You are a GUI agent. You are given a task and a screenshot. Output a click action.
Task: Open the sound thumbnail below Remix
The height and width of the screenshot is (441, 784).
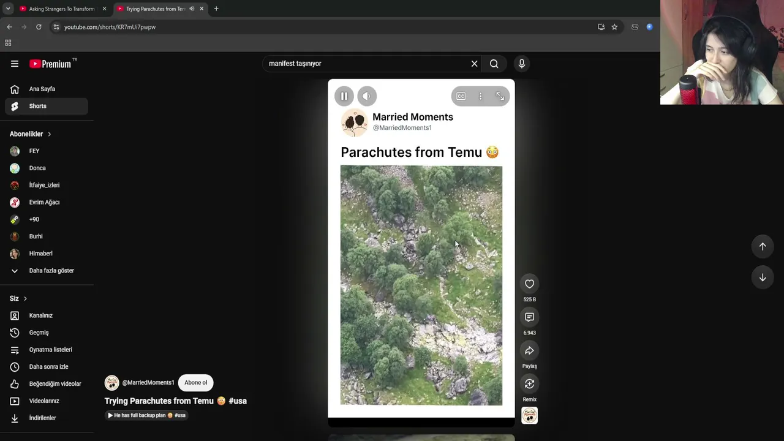(529, 415)
